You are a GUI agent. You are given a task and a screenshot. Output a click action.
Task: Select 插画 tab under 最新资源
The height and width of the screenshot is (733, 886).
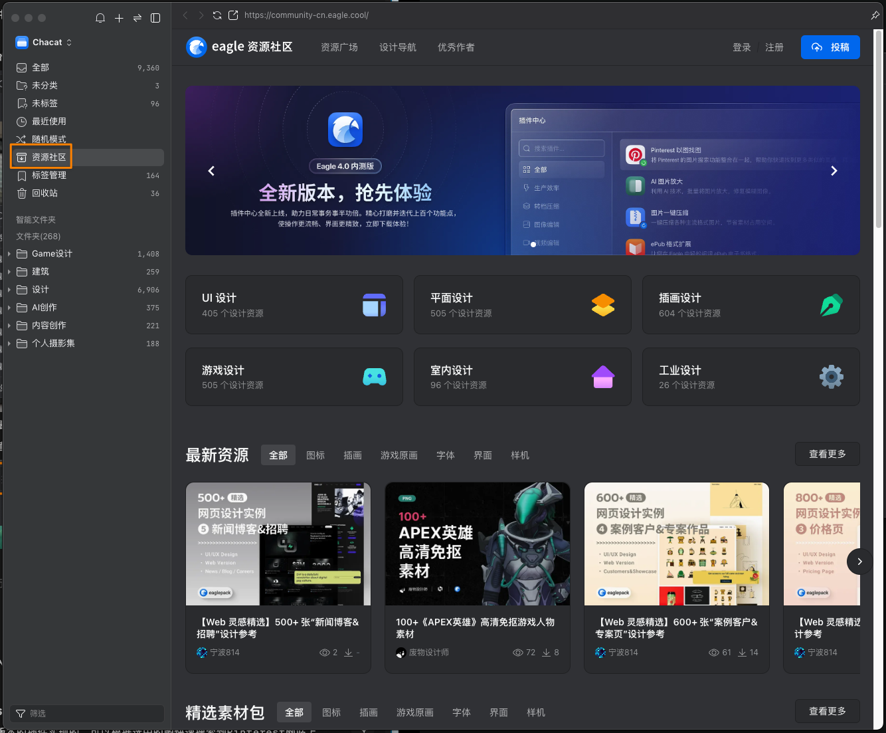(x=353, y=455)
